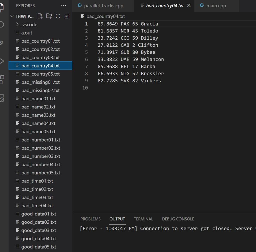Collapse all folders in Explorer

pyautogui.click(x=67, y=16)
